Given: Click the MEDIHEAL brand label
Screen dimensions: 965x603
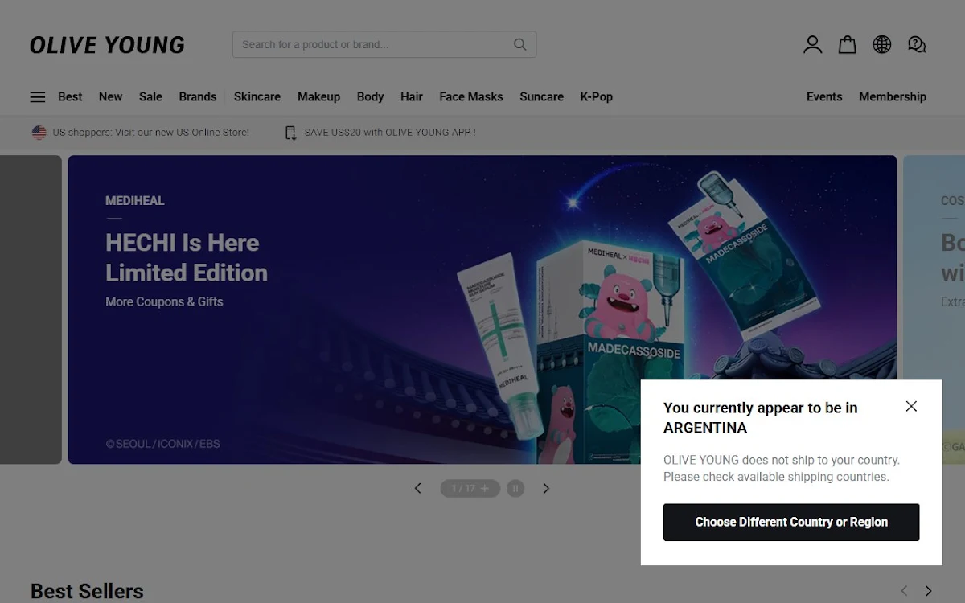Looking at the screenshot, I should pyautogui.click(x=134, y=200).
